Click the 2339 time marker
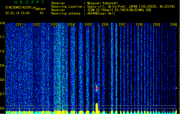 (x=157, y=25)
